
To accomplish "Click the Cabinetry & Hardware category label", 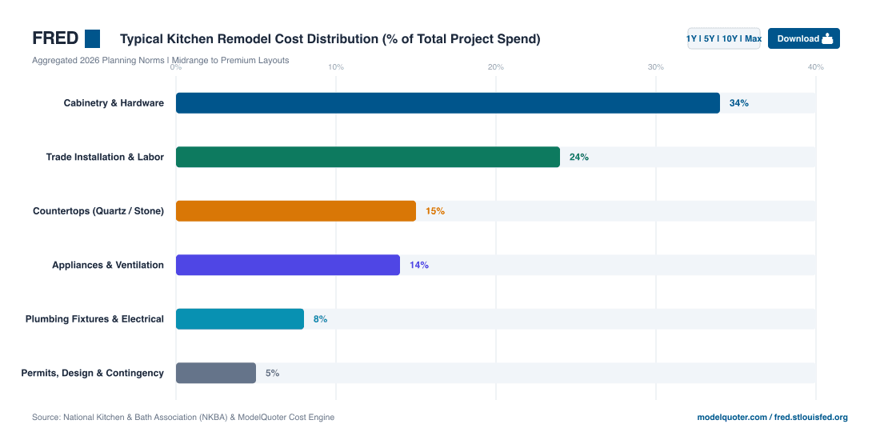I will (x=114, y=103).
